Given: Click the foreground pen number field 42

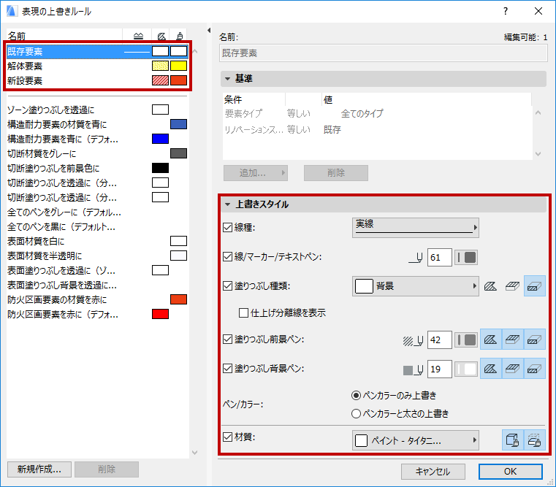Looking at the screenshot, I should [x=440, y=340].
